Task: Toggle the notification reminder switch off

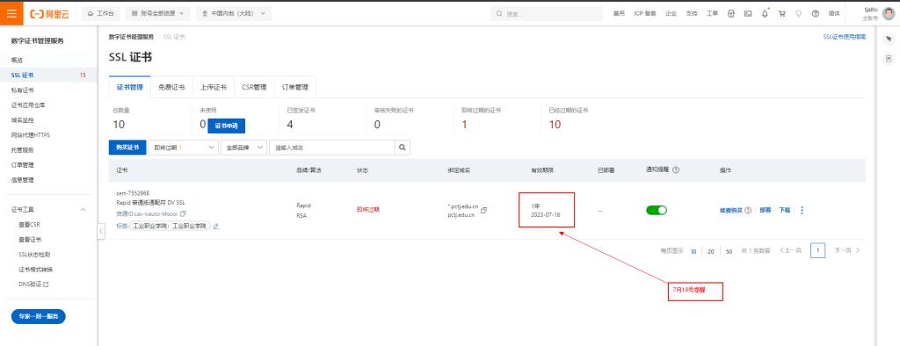Action: pyautogui.click(x=657, y=210)
